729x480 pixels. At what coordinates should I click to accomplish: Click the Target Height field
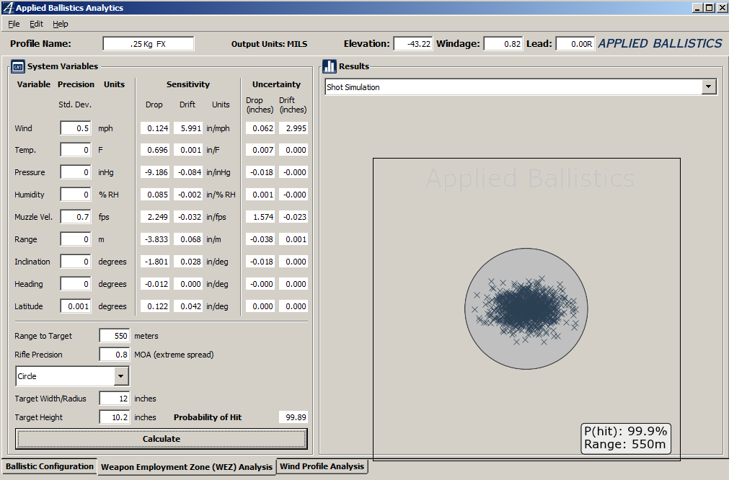point(115,417)
